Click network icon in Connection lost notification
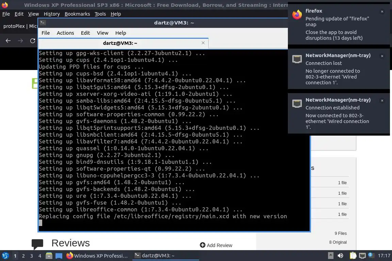Screen dimensions: 392x261 297,59
